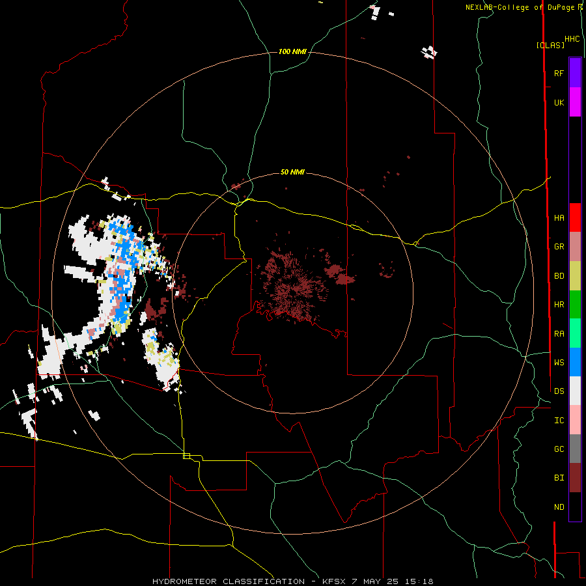Click the KFSX radar site identifier

pyautogui.click(x=334, y=581)
